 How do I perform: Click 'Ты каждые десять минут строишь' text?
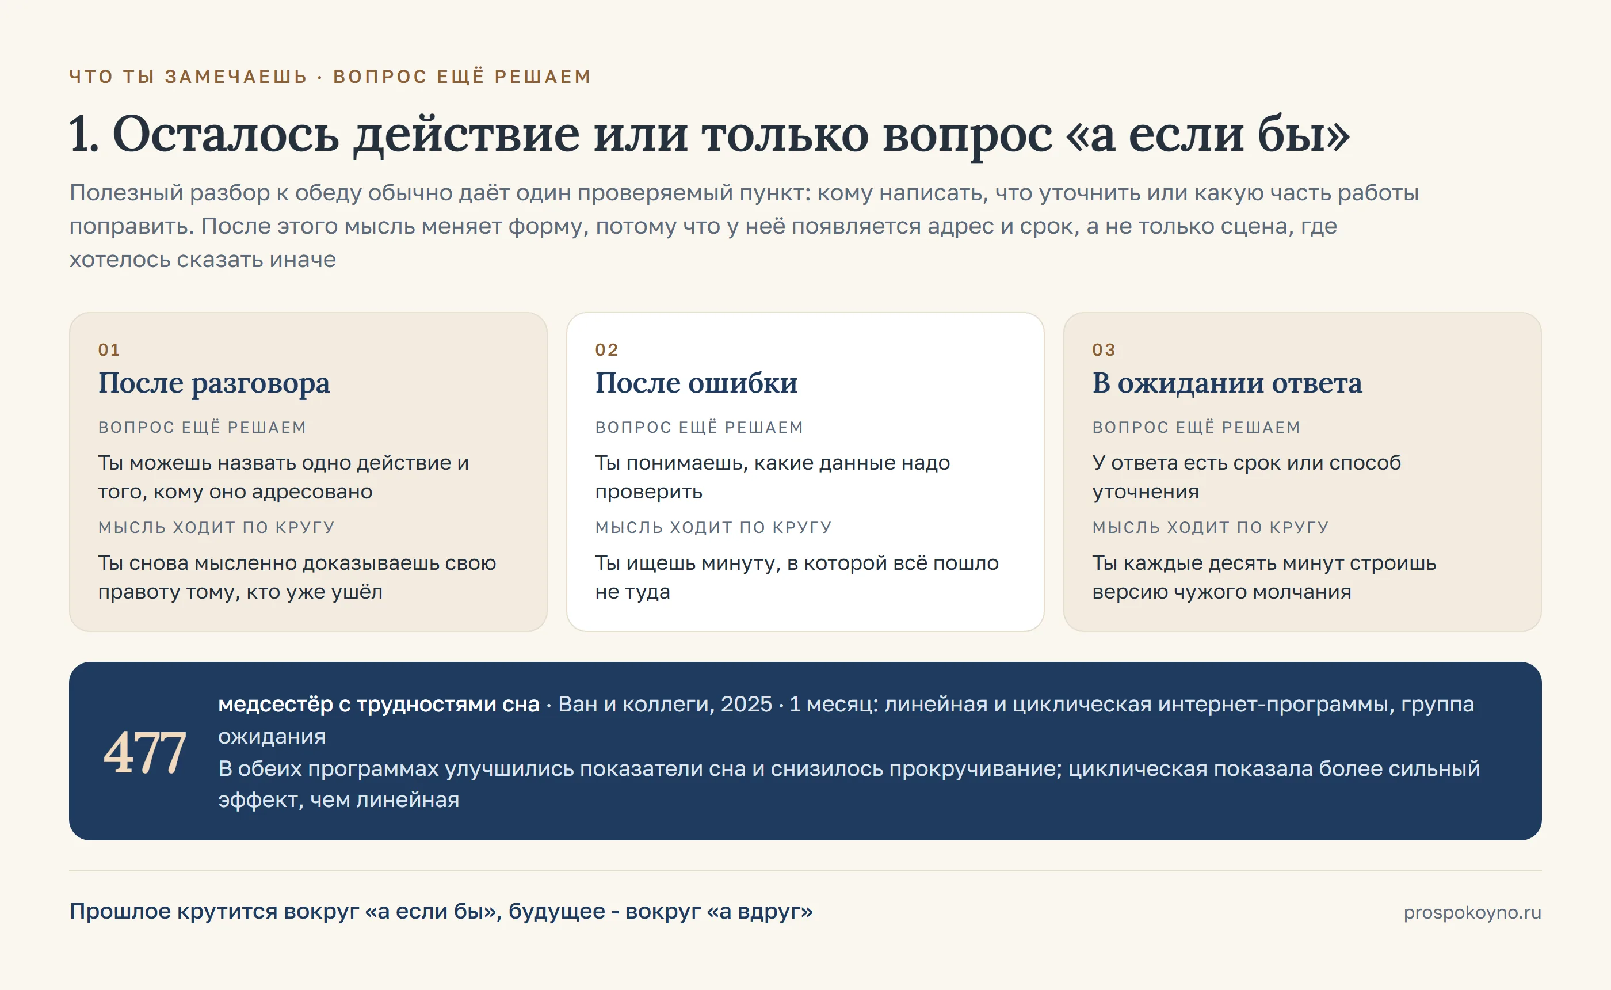1264,577
